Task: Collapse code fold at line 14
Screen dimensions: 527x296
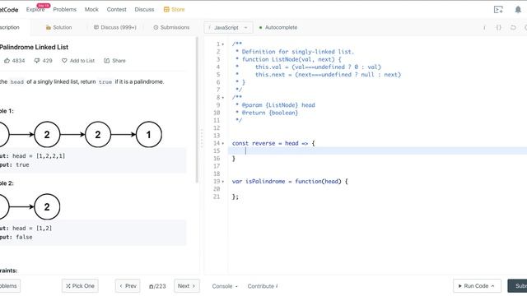Action: point(223,144)
